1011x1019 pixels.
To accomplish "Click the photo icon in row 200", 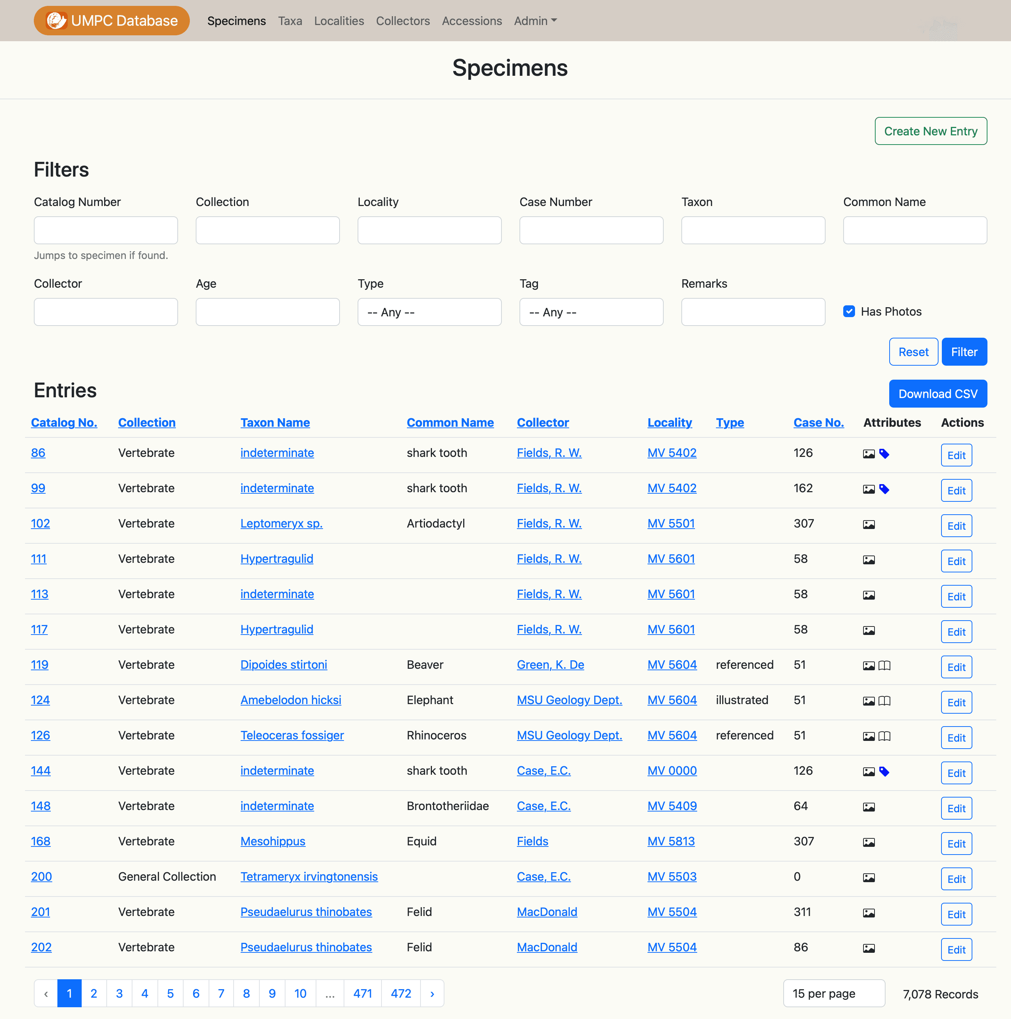I will pyautogui.click(x=869, y=878).
